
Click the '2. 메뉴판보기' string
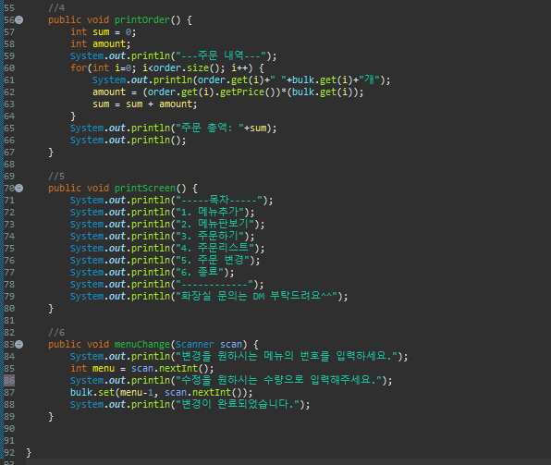tap(215, 225)
